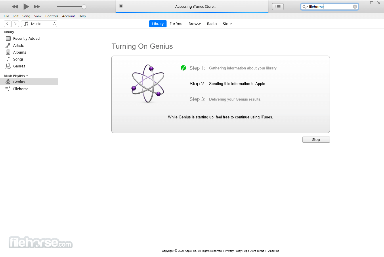Open the File menu

click(6, 16)
